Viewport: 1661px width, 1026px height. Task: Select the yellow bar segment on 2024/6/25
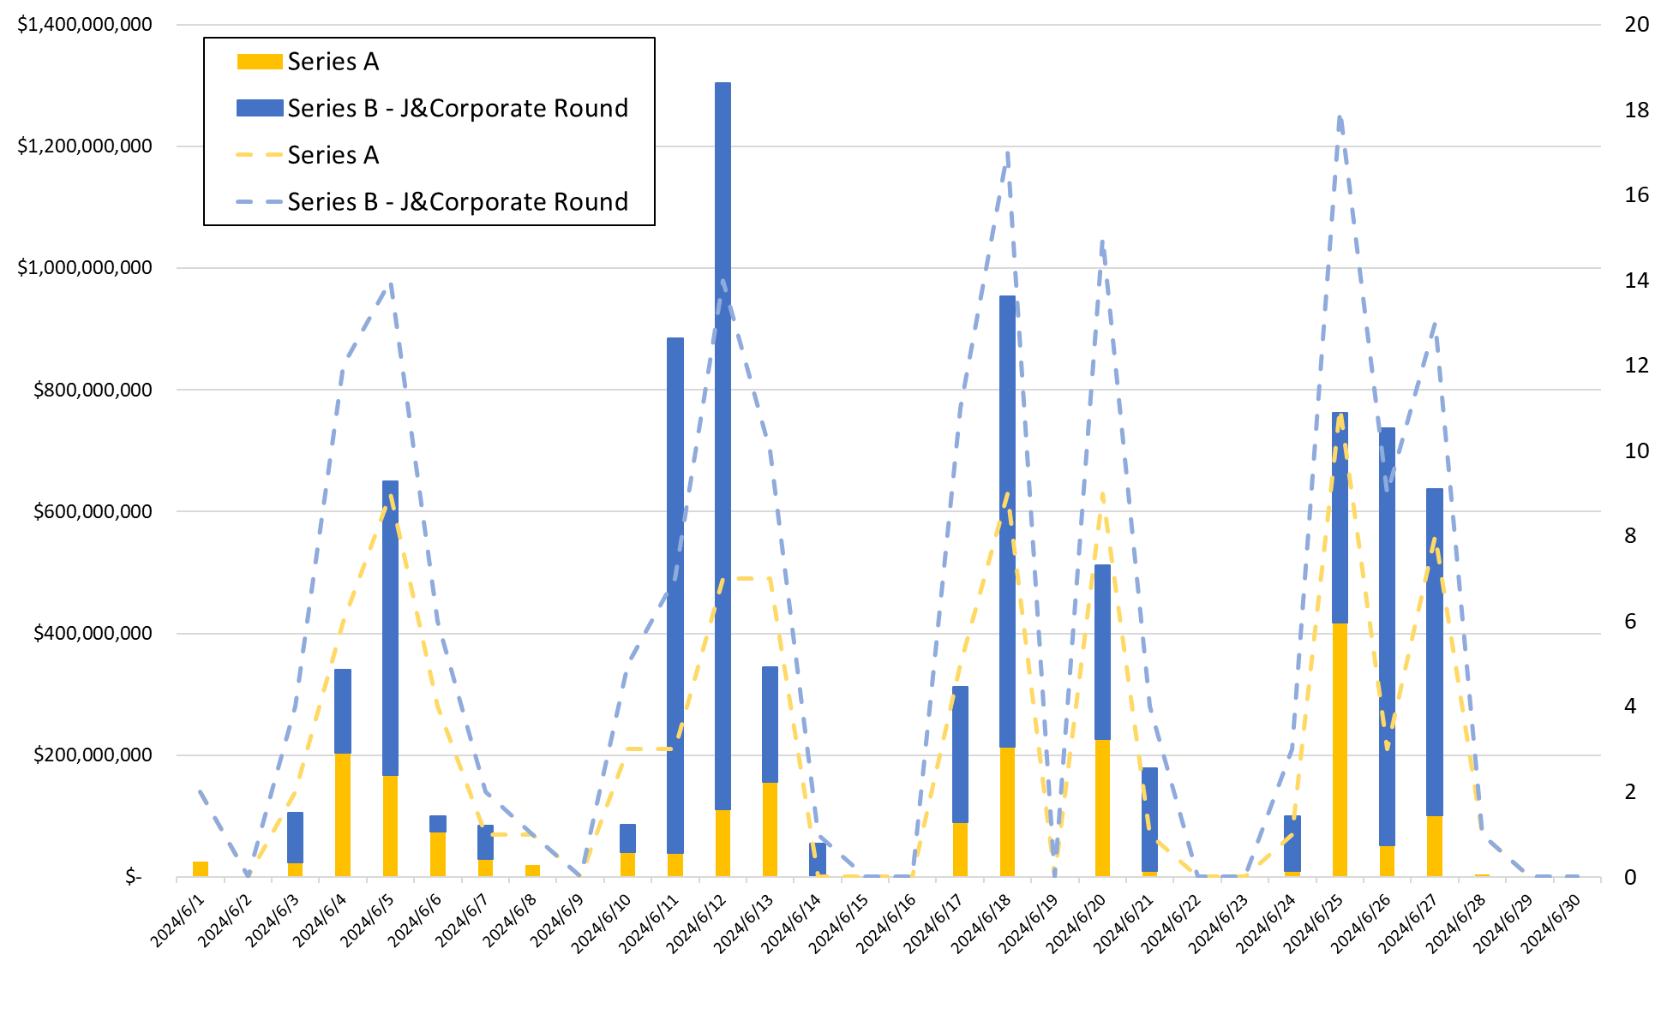point(1340,749)
